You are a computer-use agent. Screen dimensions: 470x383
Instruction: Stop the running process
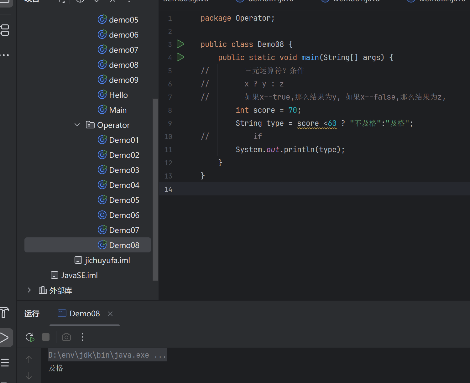(x=46, y=337)
